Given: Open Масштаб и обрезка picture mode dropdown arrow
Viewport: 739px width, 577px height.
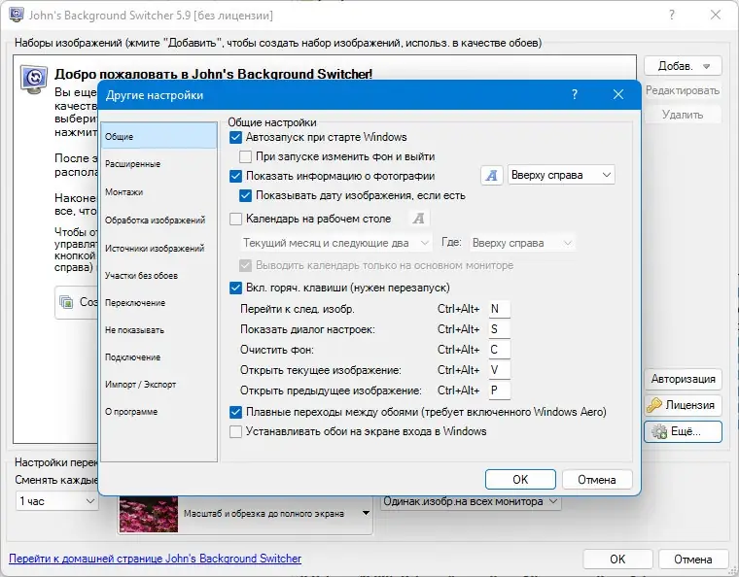Looking at the screenshot, I should (x=366, y=513).
